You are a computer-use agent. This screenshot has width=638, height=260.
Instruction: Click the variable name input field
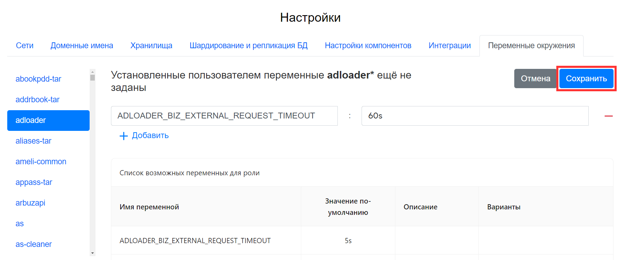[224, 116]
